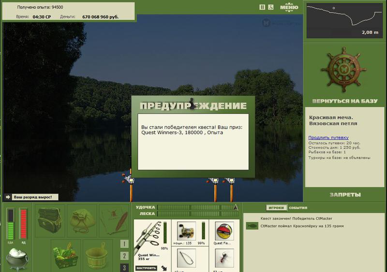The image size is (387, 272).
Task: Click the arrow icon beside Ваш разряд вырос!
Action: coord(8,197)
